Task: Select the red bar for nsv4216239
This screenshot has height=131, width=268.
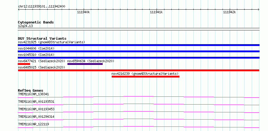Action: 146,77
